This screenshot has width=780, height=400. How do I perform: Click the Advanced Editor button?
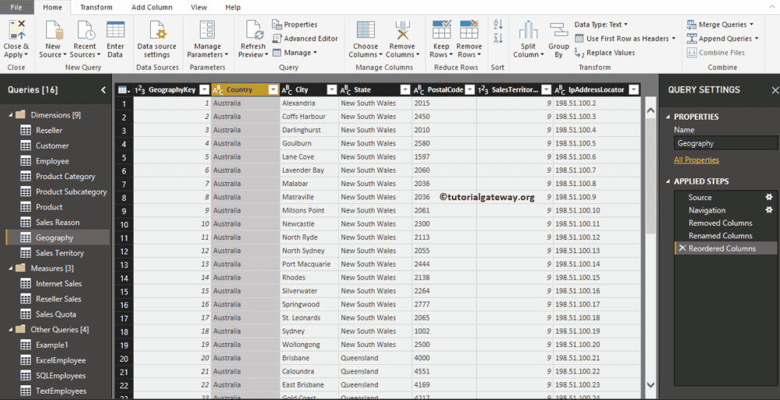click(305, 38)
